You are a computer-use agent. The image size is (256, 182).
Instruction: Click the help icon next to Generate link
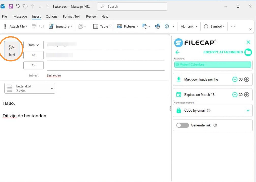tap(215, 125)
